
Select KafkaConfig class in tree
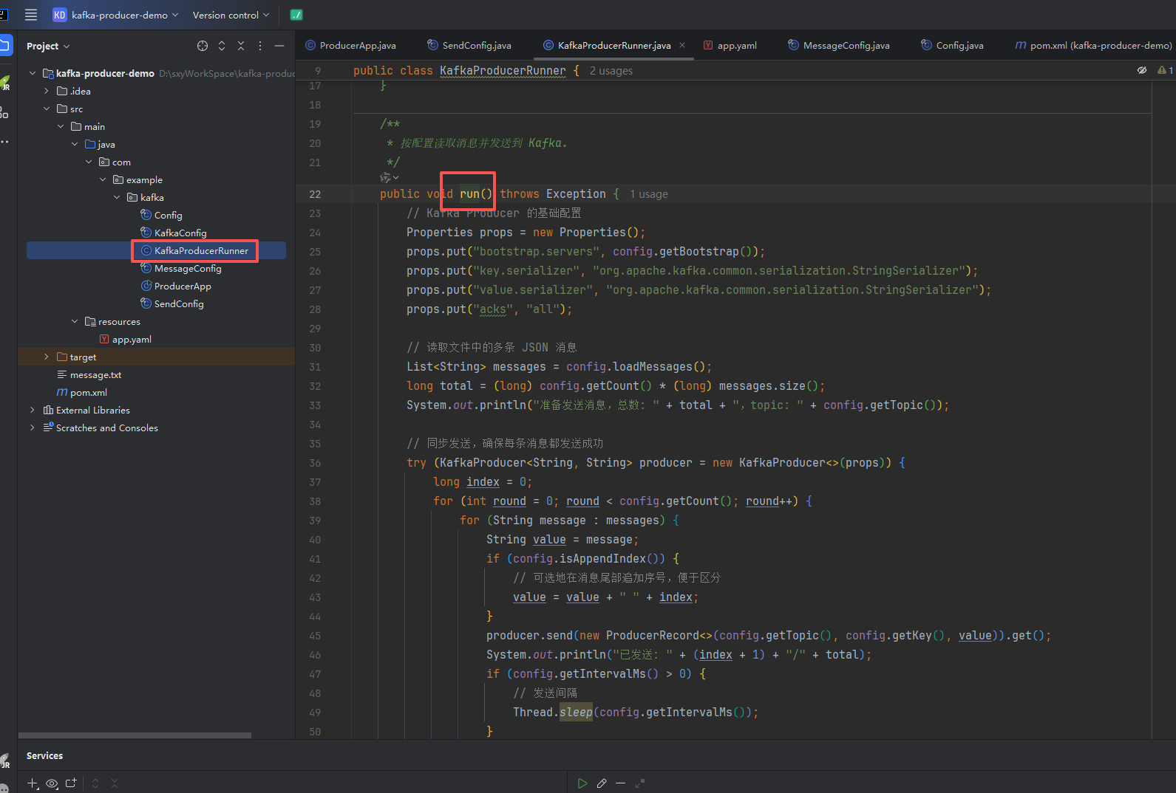174,233
